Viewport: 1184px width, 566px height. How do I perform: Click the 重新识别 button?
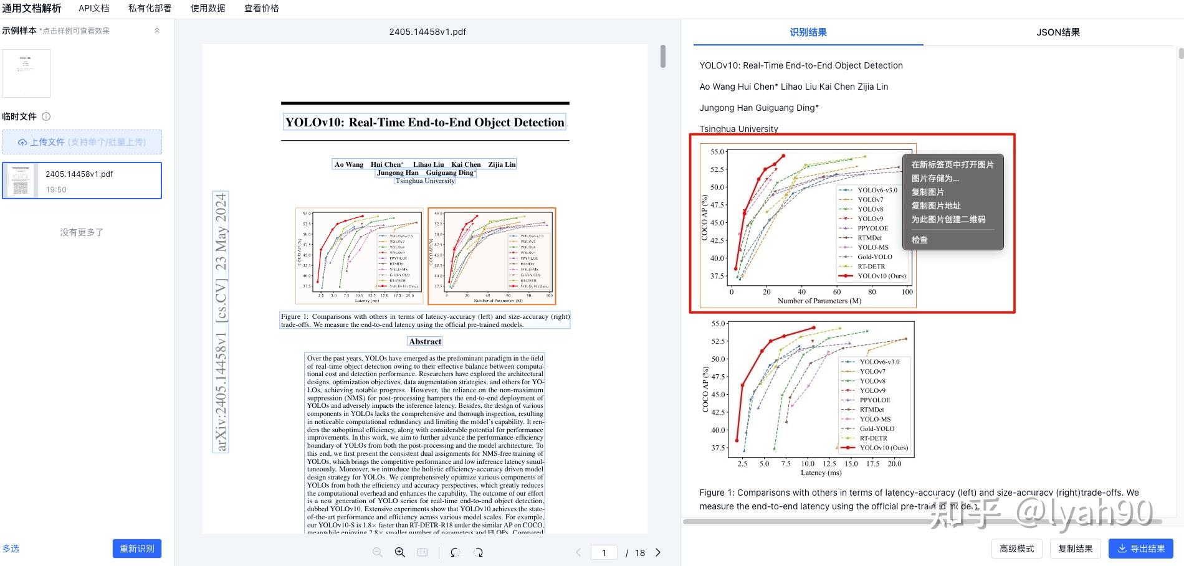(x=137, y=549)
